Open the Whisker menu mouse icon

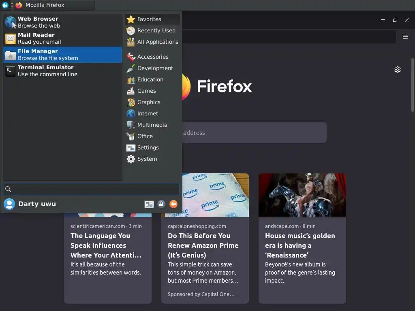[5, 5]
